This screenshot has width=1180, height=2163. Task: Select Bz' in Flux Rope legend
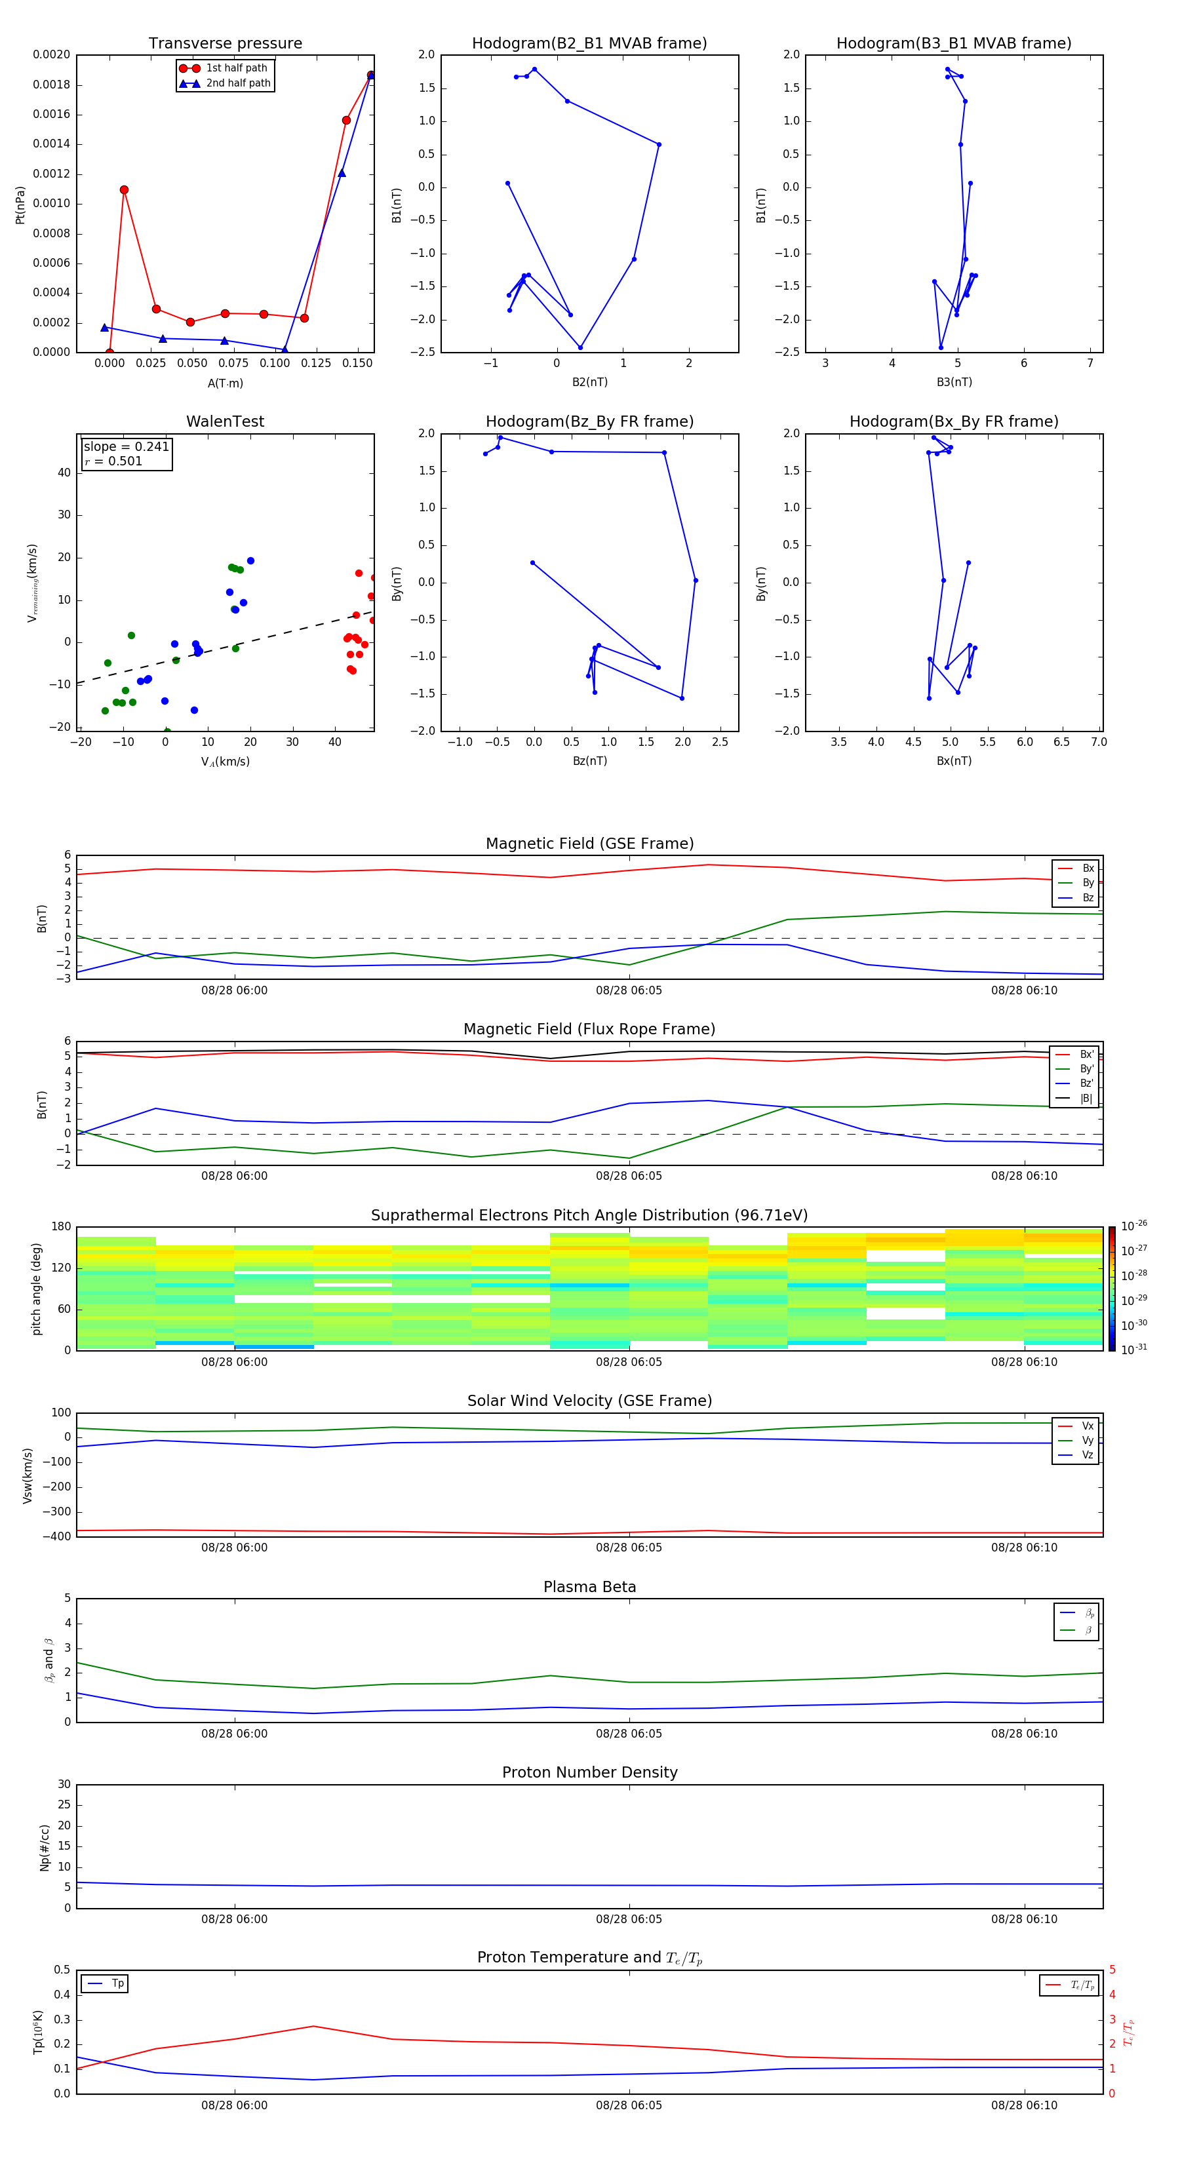pos(1076,1083)
